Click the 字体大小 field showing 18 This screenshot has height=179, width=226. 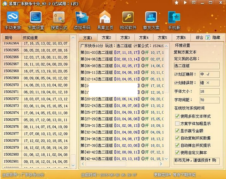(209, 91)
